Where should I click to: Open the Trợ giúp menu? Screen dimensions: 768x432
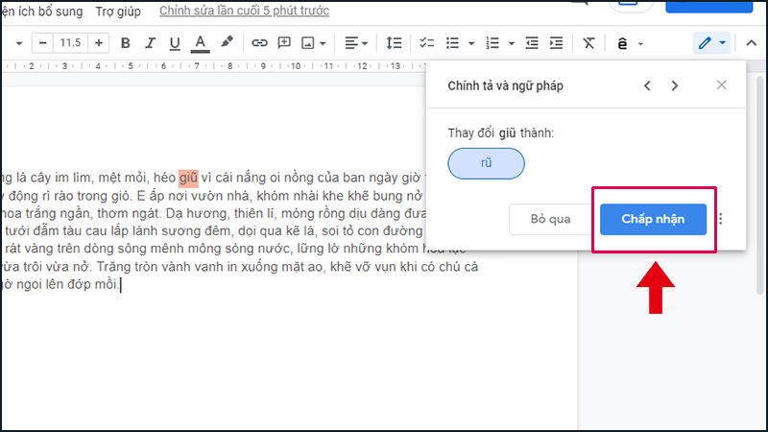118,12
